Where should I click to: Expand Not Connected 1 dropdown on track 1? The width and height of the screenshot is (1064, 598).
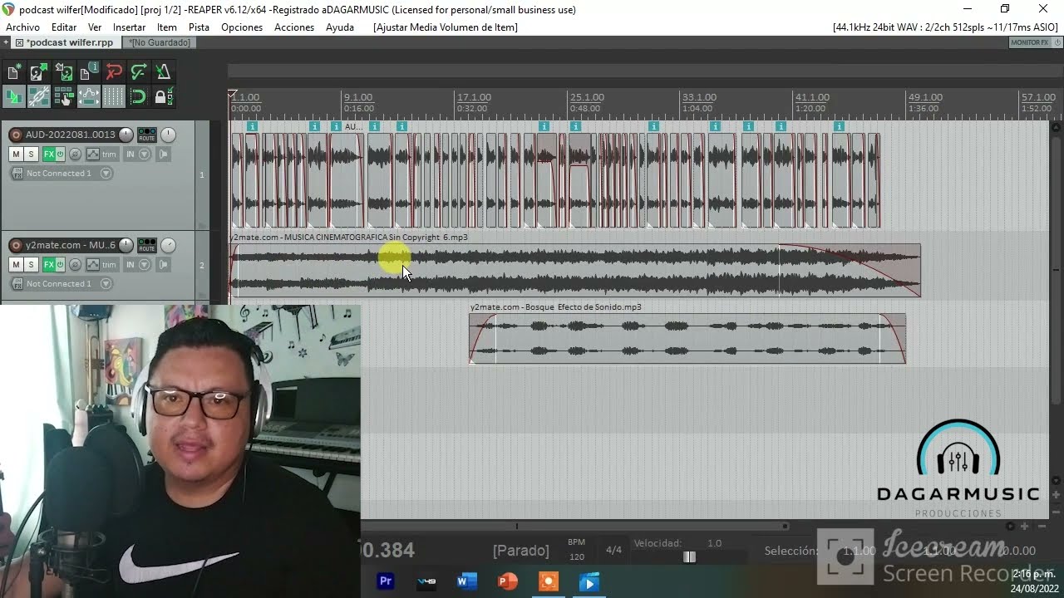click(x=106, y=174)
